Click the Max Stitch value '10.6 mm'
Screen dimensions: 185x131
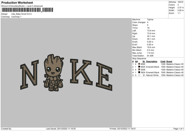coord(151,47)
